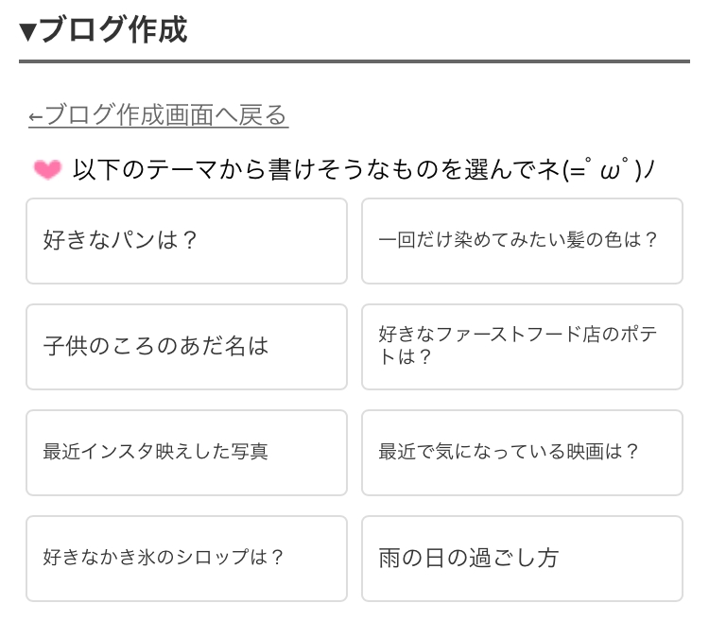709x638 pixels.
Task: Select 好きなファーストフード店のポテトは？ theme
Action: coord(522,347)
